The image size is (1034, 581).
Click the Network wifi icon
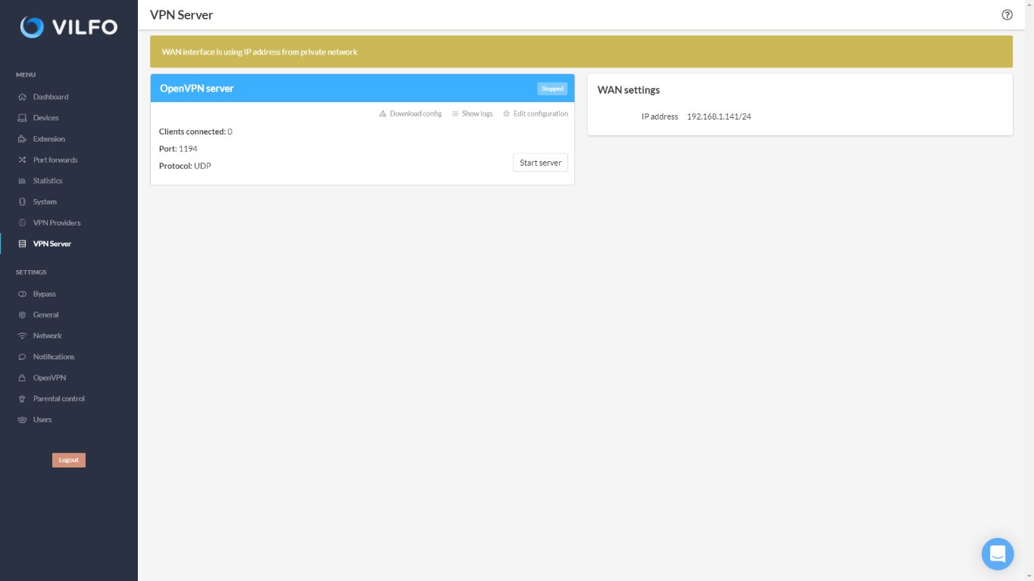[22, 336]
